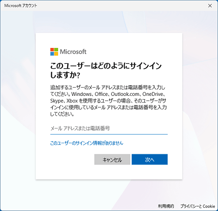Viewport: 218px width, 211px height.
Task: Close the Microsoft アカウント window
Action: coord(210,6)
